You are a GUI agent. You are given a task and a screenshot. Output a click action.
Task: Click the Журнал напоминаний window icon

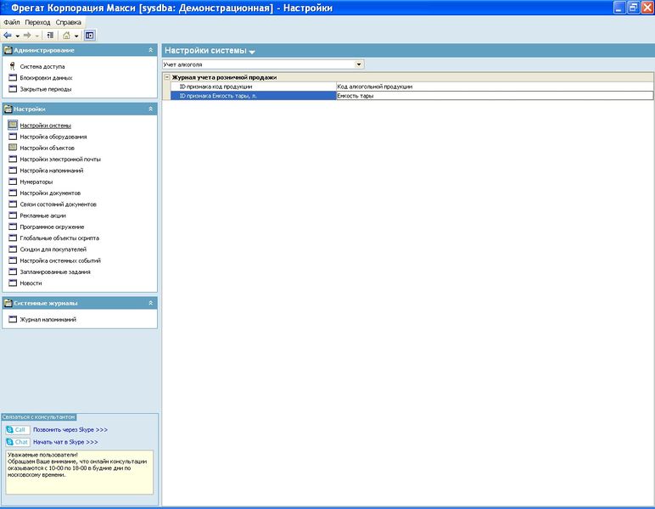(x=13, y=319)
